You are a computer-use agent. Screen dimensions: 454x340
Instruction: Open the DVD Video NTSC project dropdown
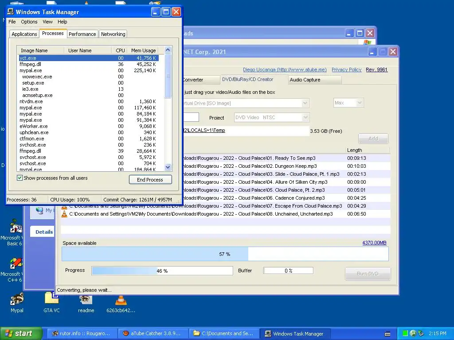tap(305, 117)
